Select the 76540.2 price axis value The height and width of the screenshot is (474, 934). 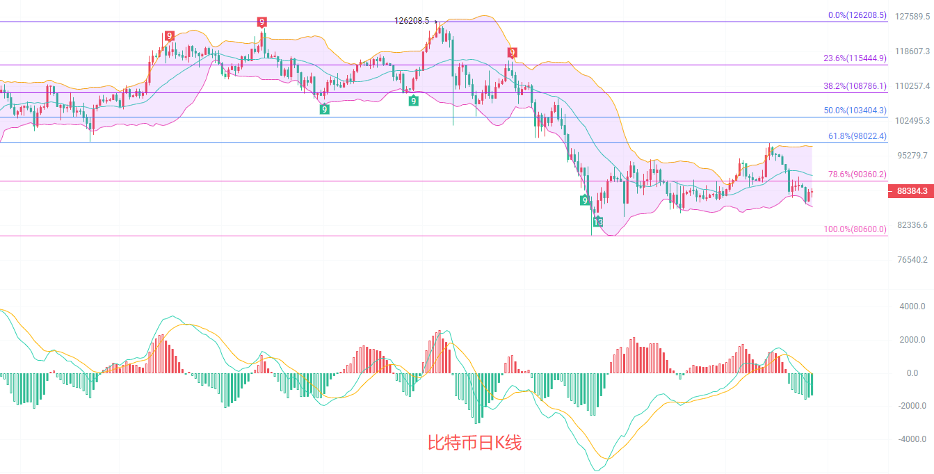coord(912,259)
